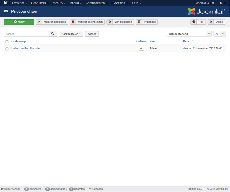230x192 pixels.
Task: Open the user account icon menu
Action: [222, 3]
